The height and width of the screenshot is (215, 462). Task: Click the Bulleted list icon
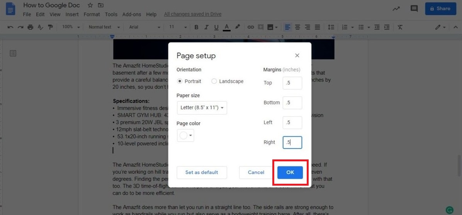(x=361, y=27)
